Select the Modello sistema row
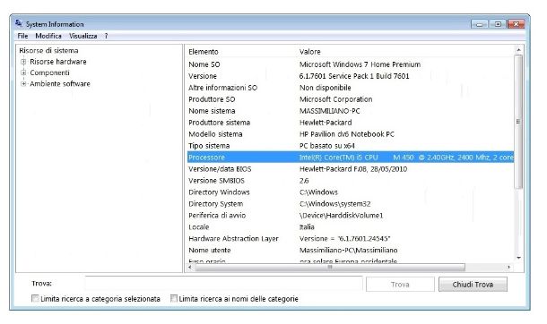547x324 pixels. (x=351, y=134)
